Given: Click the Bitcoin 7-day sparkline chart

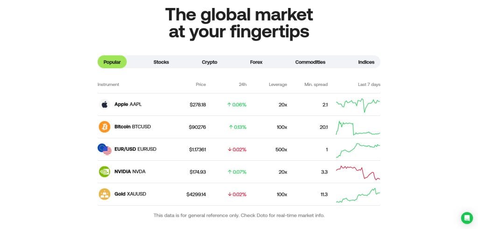Looking at the screenshot, I should pos(358,128).
